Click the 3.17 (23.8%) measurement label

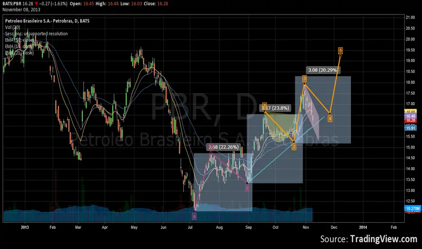coord(276,108)
